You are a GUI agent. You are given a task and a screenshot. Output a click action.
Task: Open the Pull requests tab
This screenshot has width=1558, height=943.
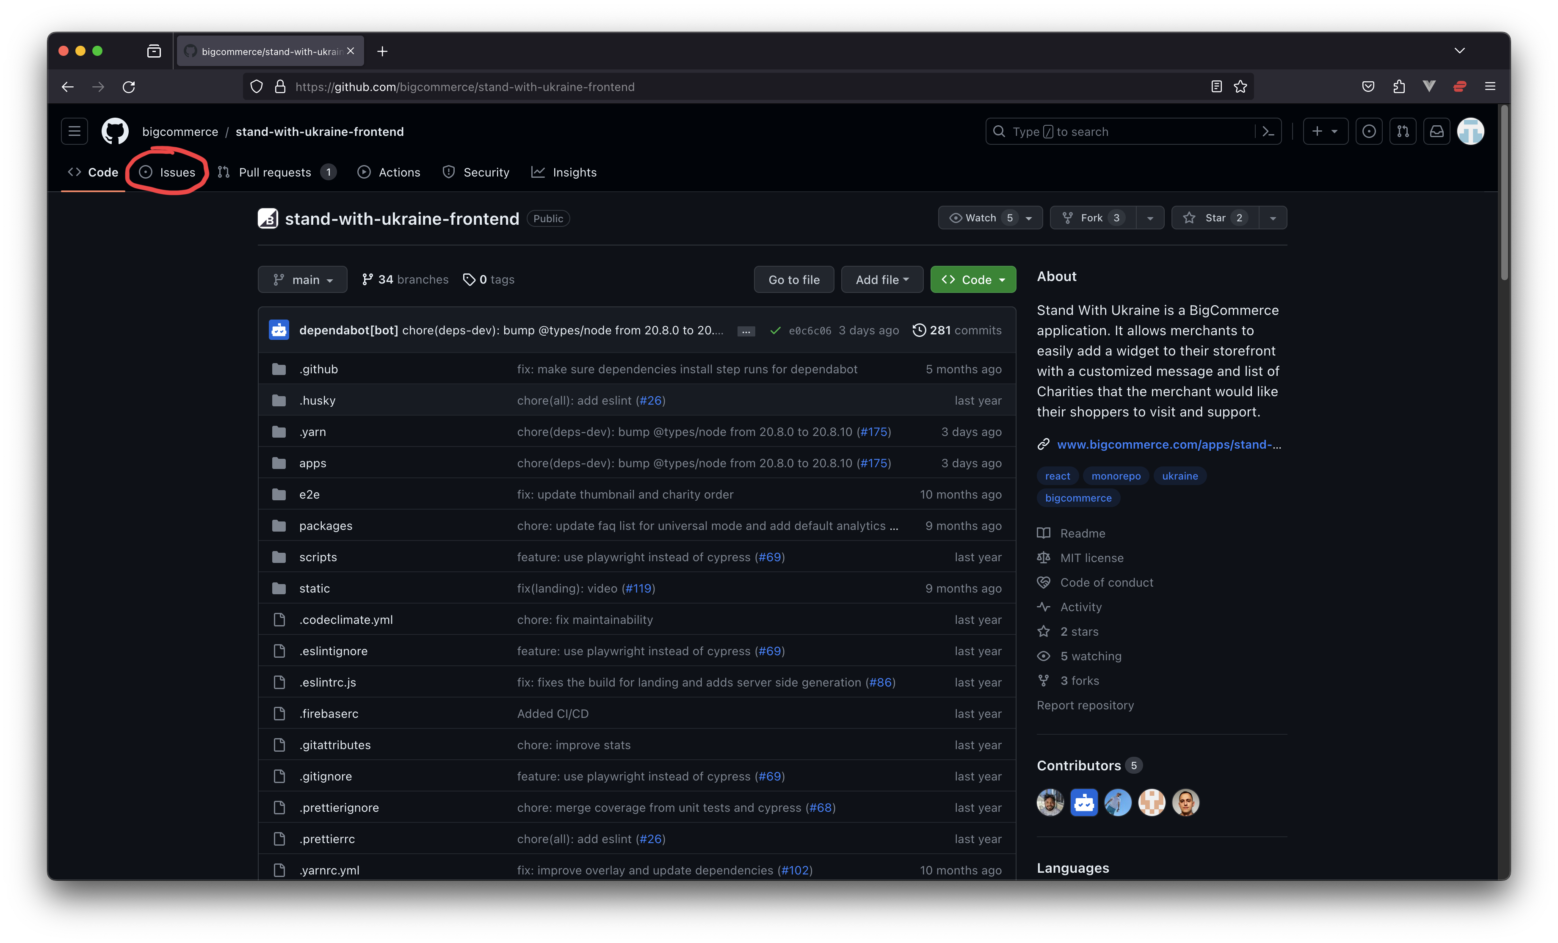(x=275, y=172)
